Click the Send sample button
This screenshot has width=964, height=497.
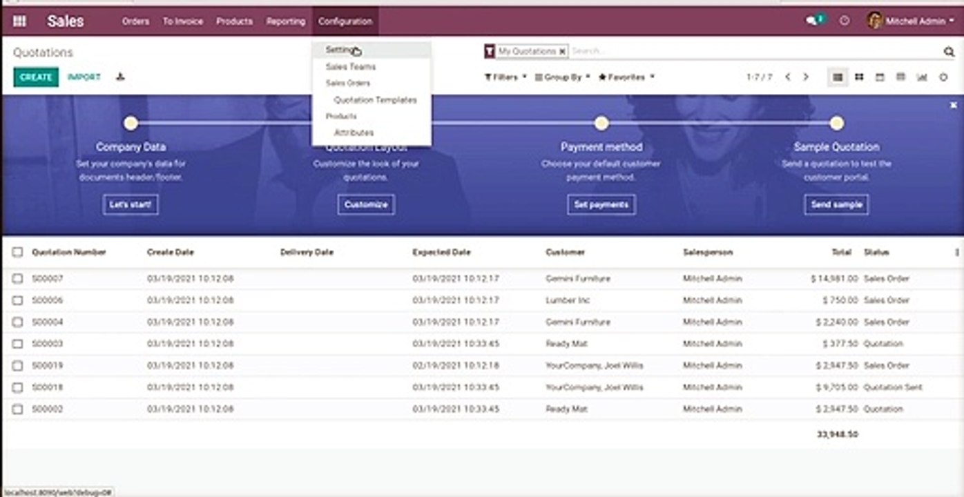[837, 205]
